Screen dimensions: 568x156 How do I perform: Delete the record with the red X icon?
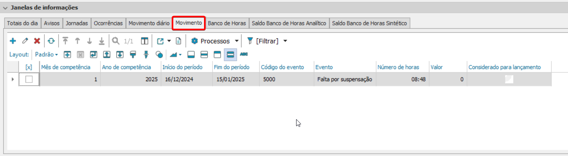(37, 41)
